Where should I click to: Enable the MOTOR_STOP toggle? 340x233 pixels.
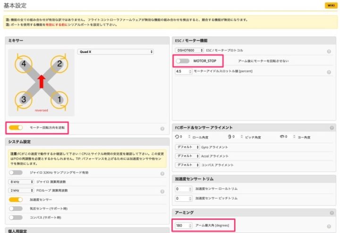[182, 61]
